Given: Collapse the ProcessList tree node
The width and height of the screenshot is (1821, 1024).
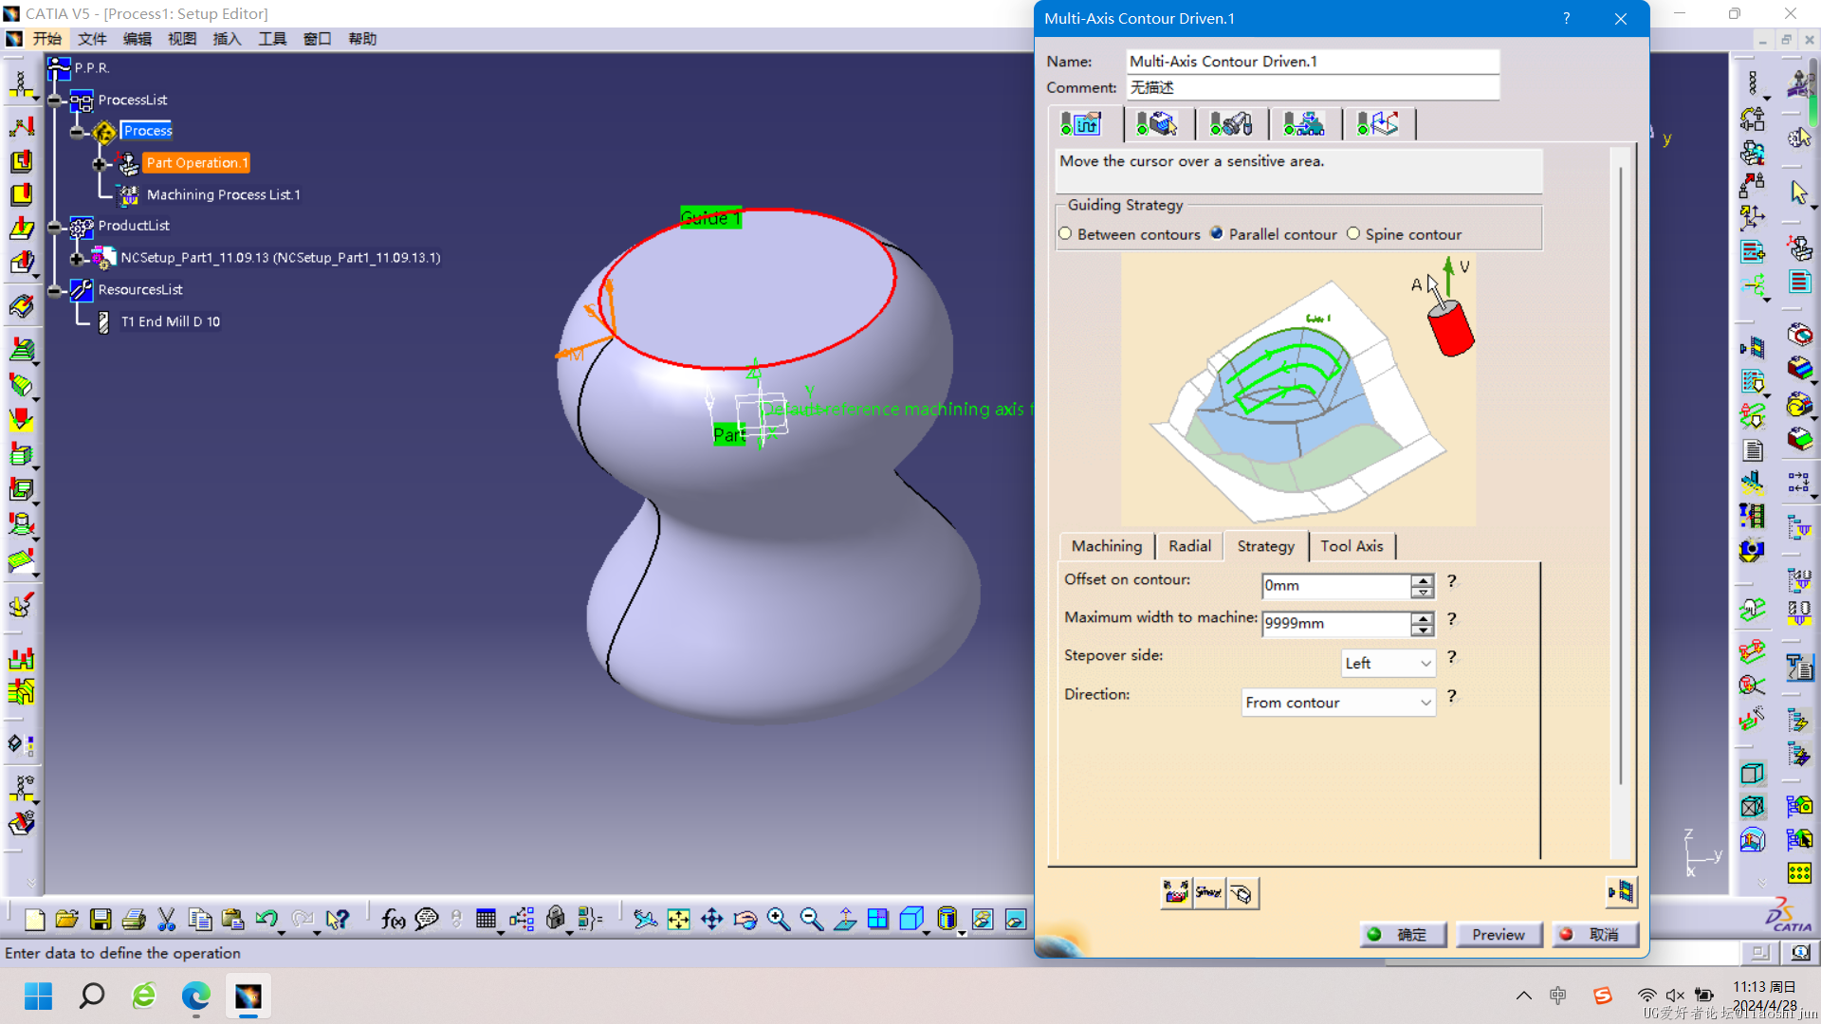Looking at the screenshot, I should coord(55,101).
